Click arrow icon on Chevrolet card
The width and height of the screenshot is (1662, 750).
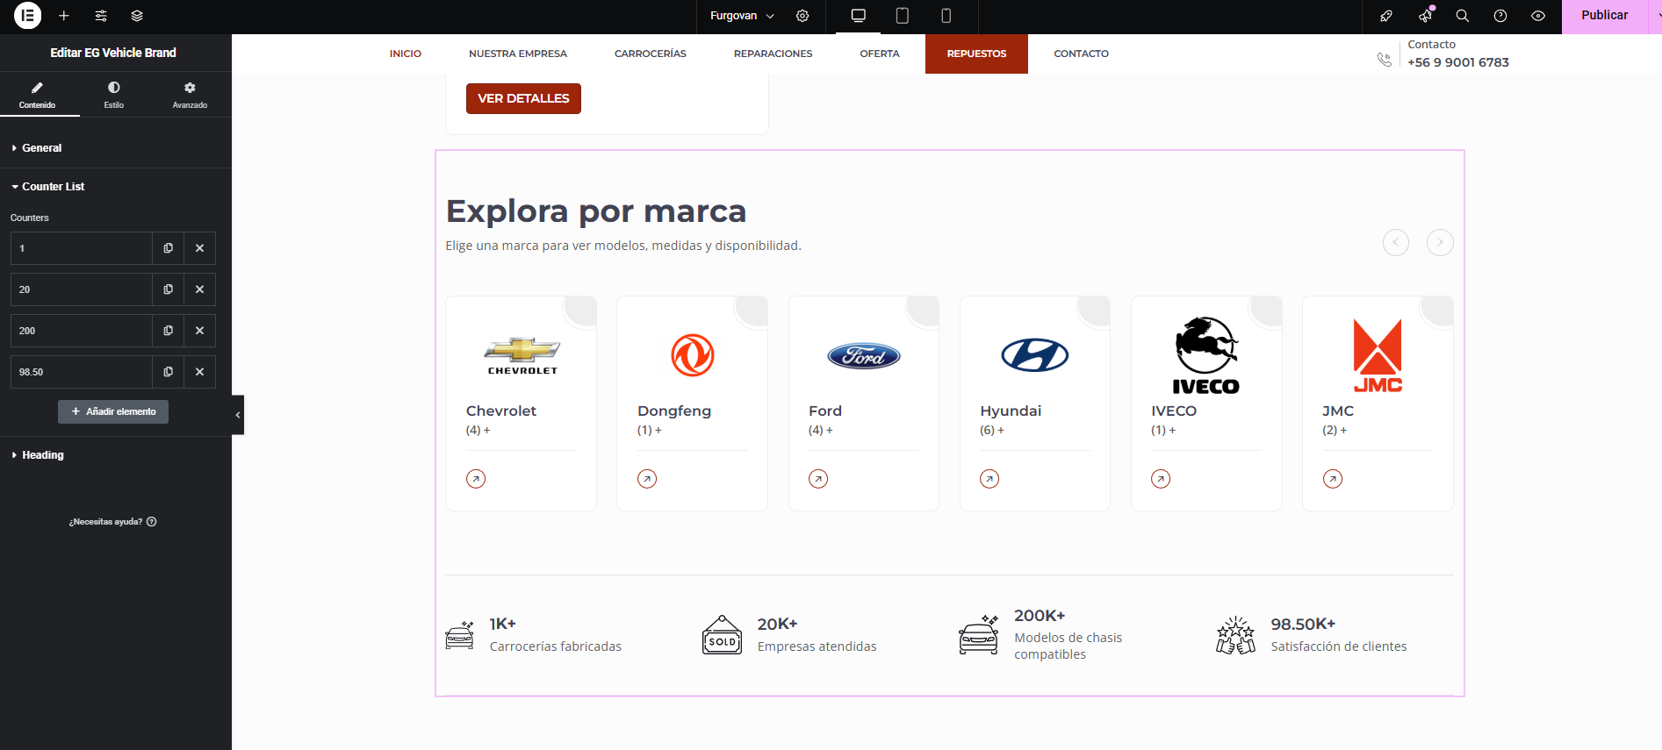(x=476, y=479)
